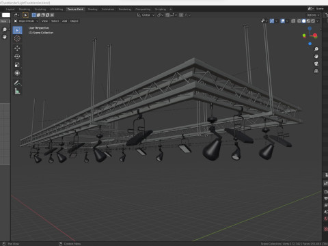The height and width of the screenshot is (246, 328).
Task: Switch perspective/orthographic with the grid icon
Action: 316,71
